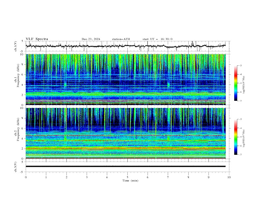Click time axis tick label '2'
Viewport: 258px width, 199px height.
66,177
